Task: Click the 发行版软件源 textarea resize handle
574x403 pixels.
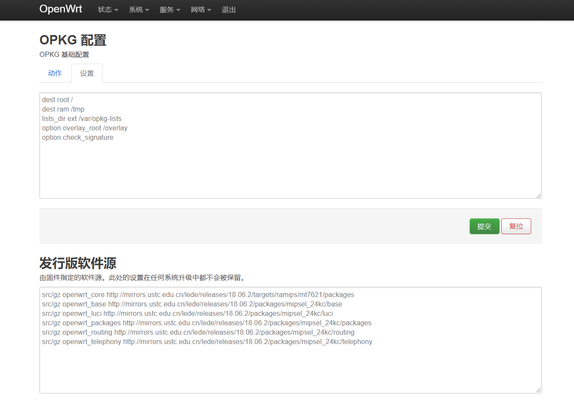Action: [538, 390]
